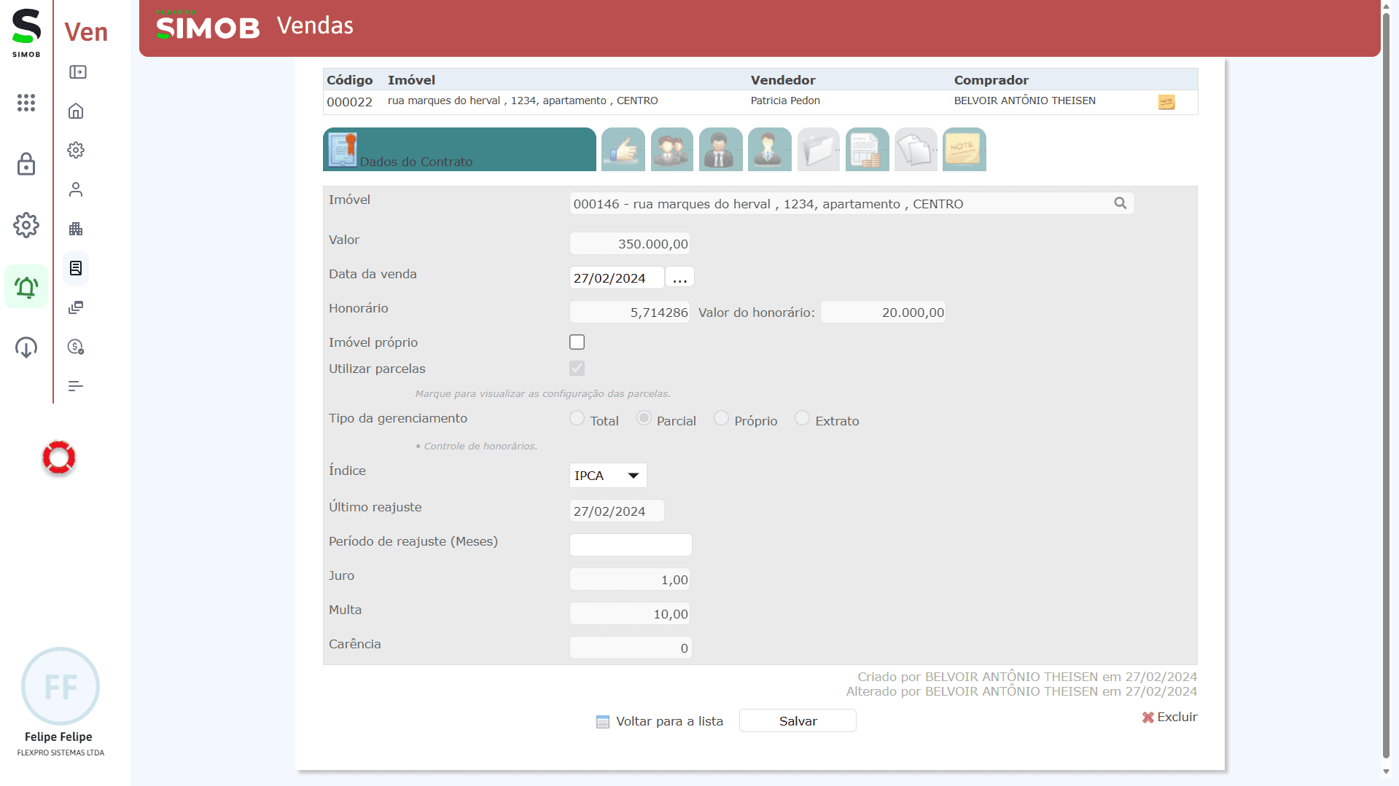
Task: Click the search magnifier in Imóvel field
Action: click(x=1120, y=203)
